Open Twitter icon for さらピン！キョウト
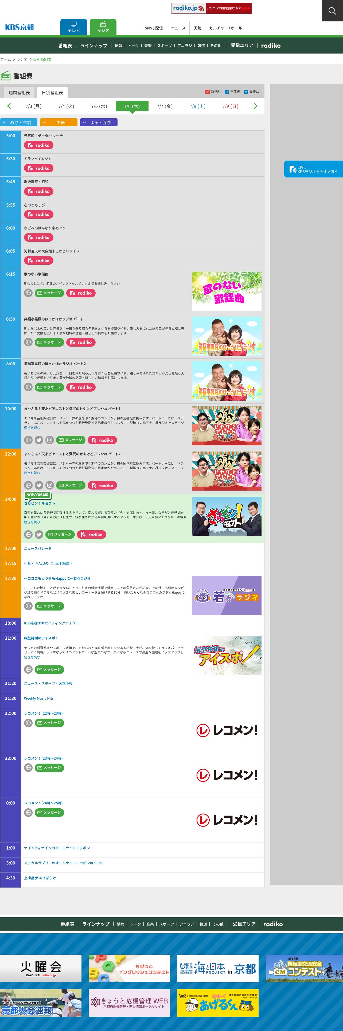This screenshot has width=343, height=1031. pos(39,534)
